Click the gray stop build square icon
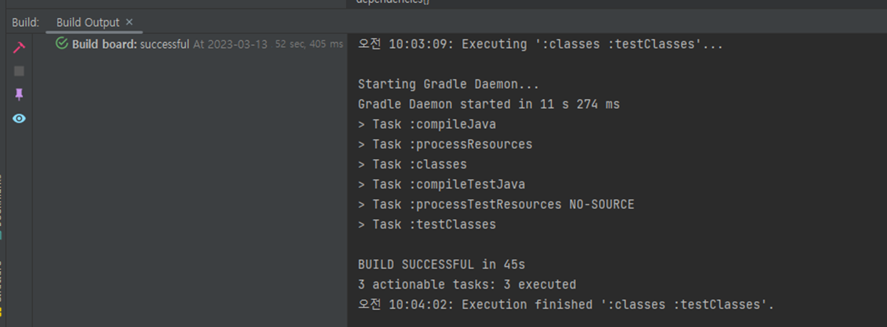 click(19, 71)
